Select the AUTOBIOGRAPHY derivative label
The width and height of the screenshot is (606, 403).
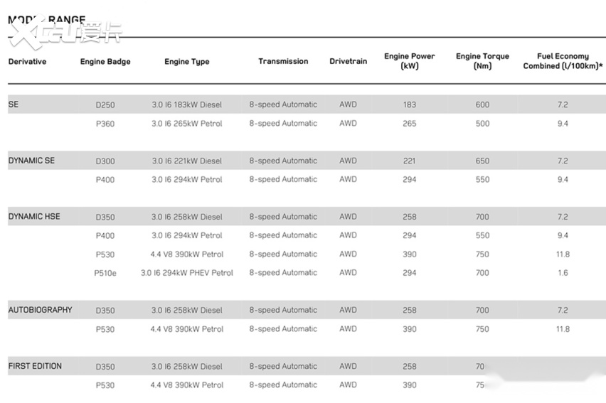pyautogui.click(x=41, y=310)
